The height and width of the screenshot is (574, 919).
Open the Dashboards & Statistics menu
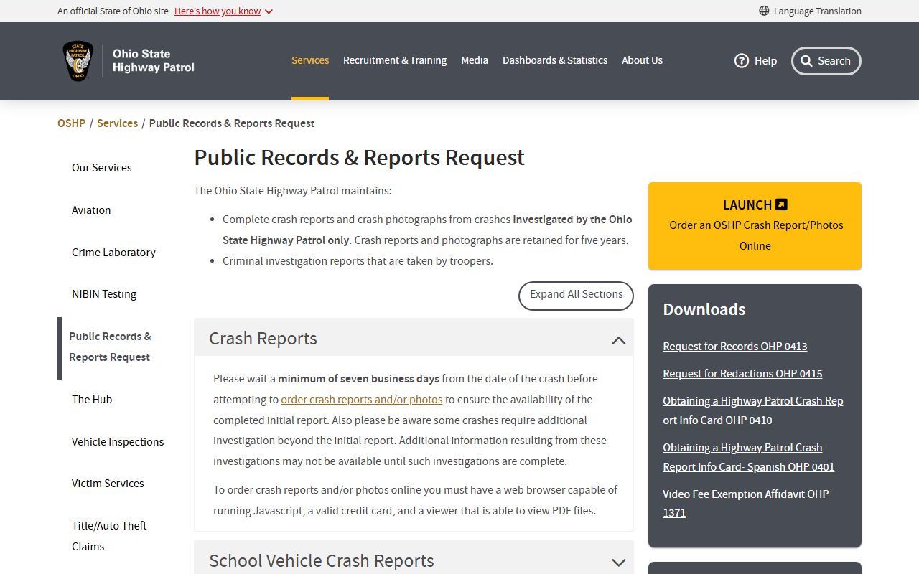pos(555,60)
